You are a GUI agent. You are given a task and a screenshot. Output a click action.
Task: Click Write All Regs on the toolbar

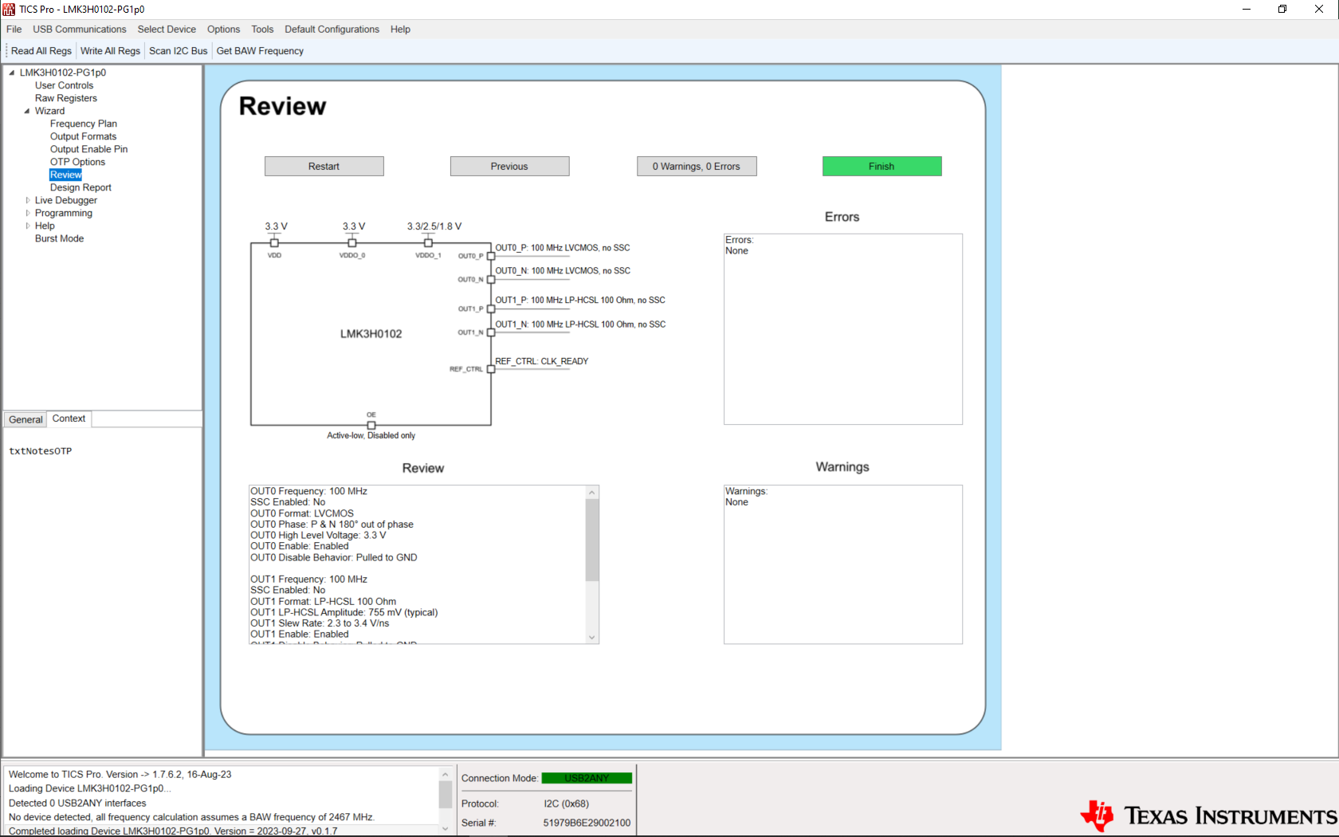tap(110, 50)
